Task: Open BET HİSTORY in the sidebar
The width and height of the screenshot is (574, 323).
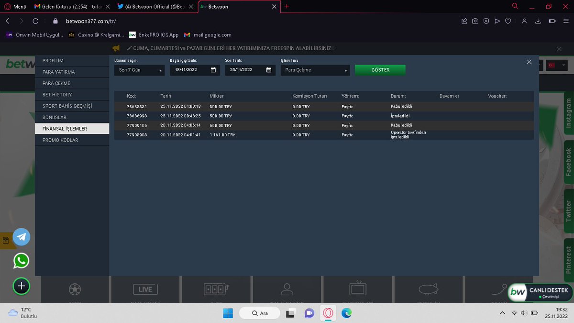Action: (72, 95)
